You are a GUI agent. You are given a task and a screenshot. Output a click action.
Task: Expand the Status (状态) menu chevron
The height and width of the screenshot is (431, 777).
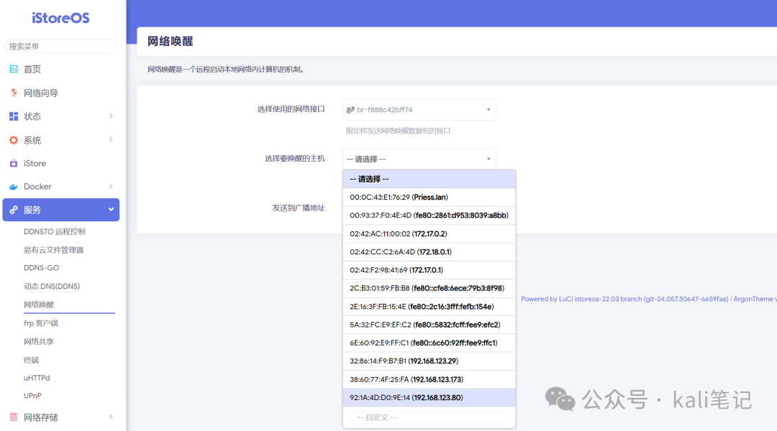click(x=111, y=116)
